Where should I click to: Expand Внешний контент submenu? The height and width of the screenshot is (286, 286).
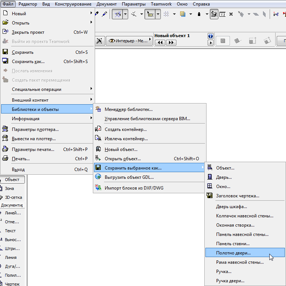[48, 100]
